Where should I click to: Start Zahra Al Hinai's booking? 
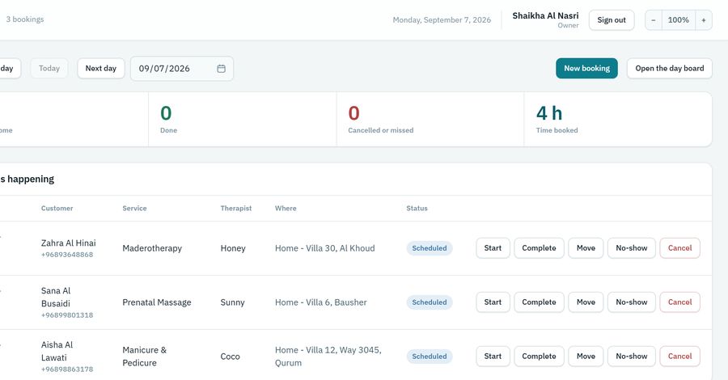point(493,247)
